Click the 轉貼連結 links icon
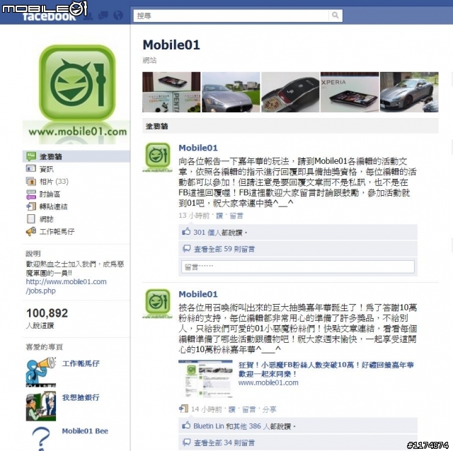The height and width of the screenshot is (451, 453). click(31, 206)
